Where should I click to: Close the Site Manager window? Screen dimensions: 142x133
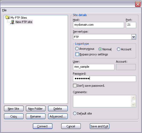pyautogui.click(x=138, y=4)
